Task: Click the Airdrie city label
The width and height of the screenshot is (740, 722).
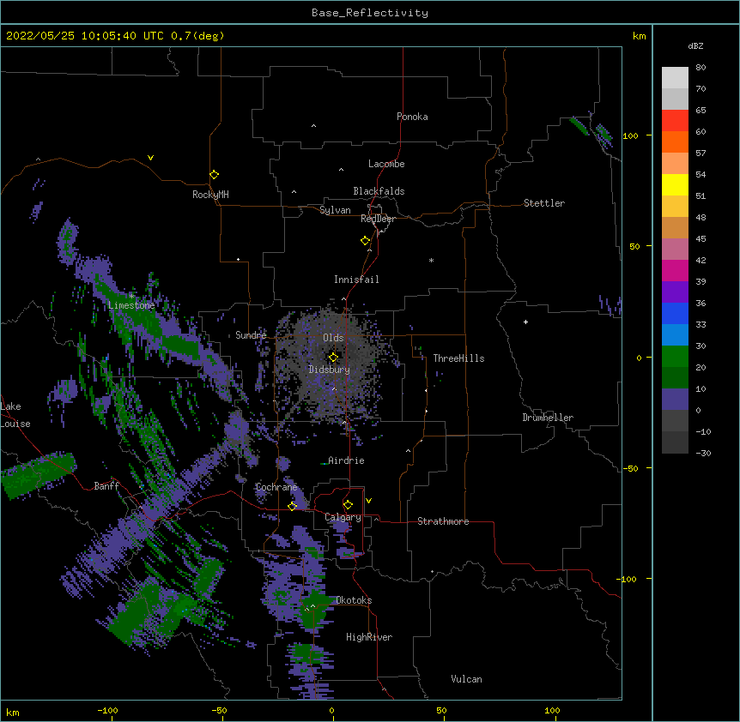Action: coord(346,460)
